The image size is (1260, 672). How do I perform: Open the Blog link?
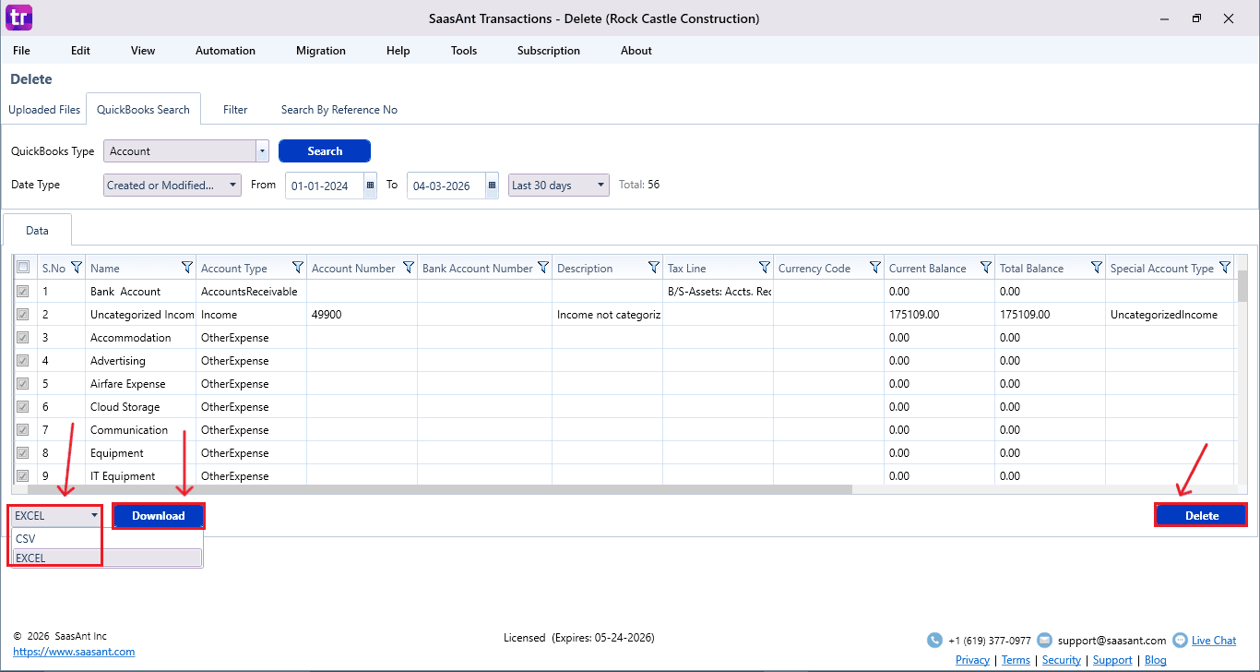pyautogui.click(x=1156, y=660)
